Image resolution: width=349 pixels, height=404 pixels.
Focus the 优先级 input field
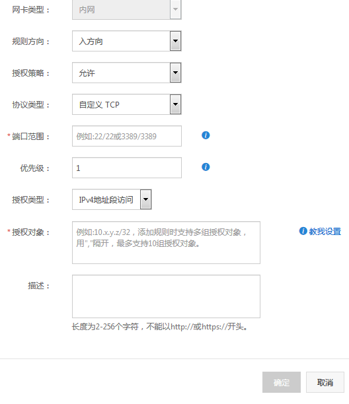[127, 168]
